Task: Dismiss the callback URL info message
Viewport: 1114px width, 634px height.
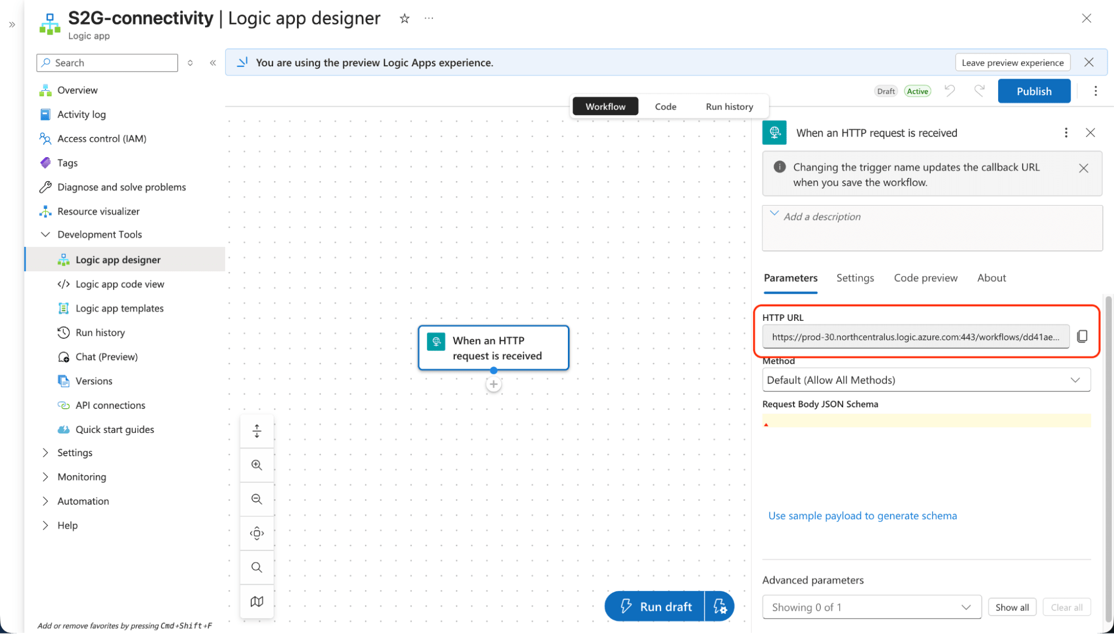Action: [x=1083, y=168]
